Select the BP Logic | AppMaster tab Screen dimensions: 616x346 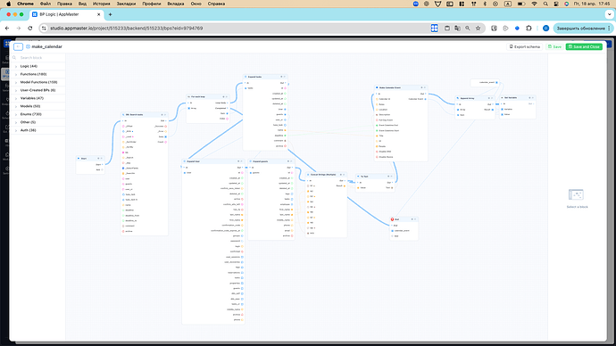(66, 14)
